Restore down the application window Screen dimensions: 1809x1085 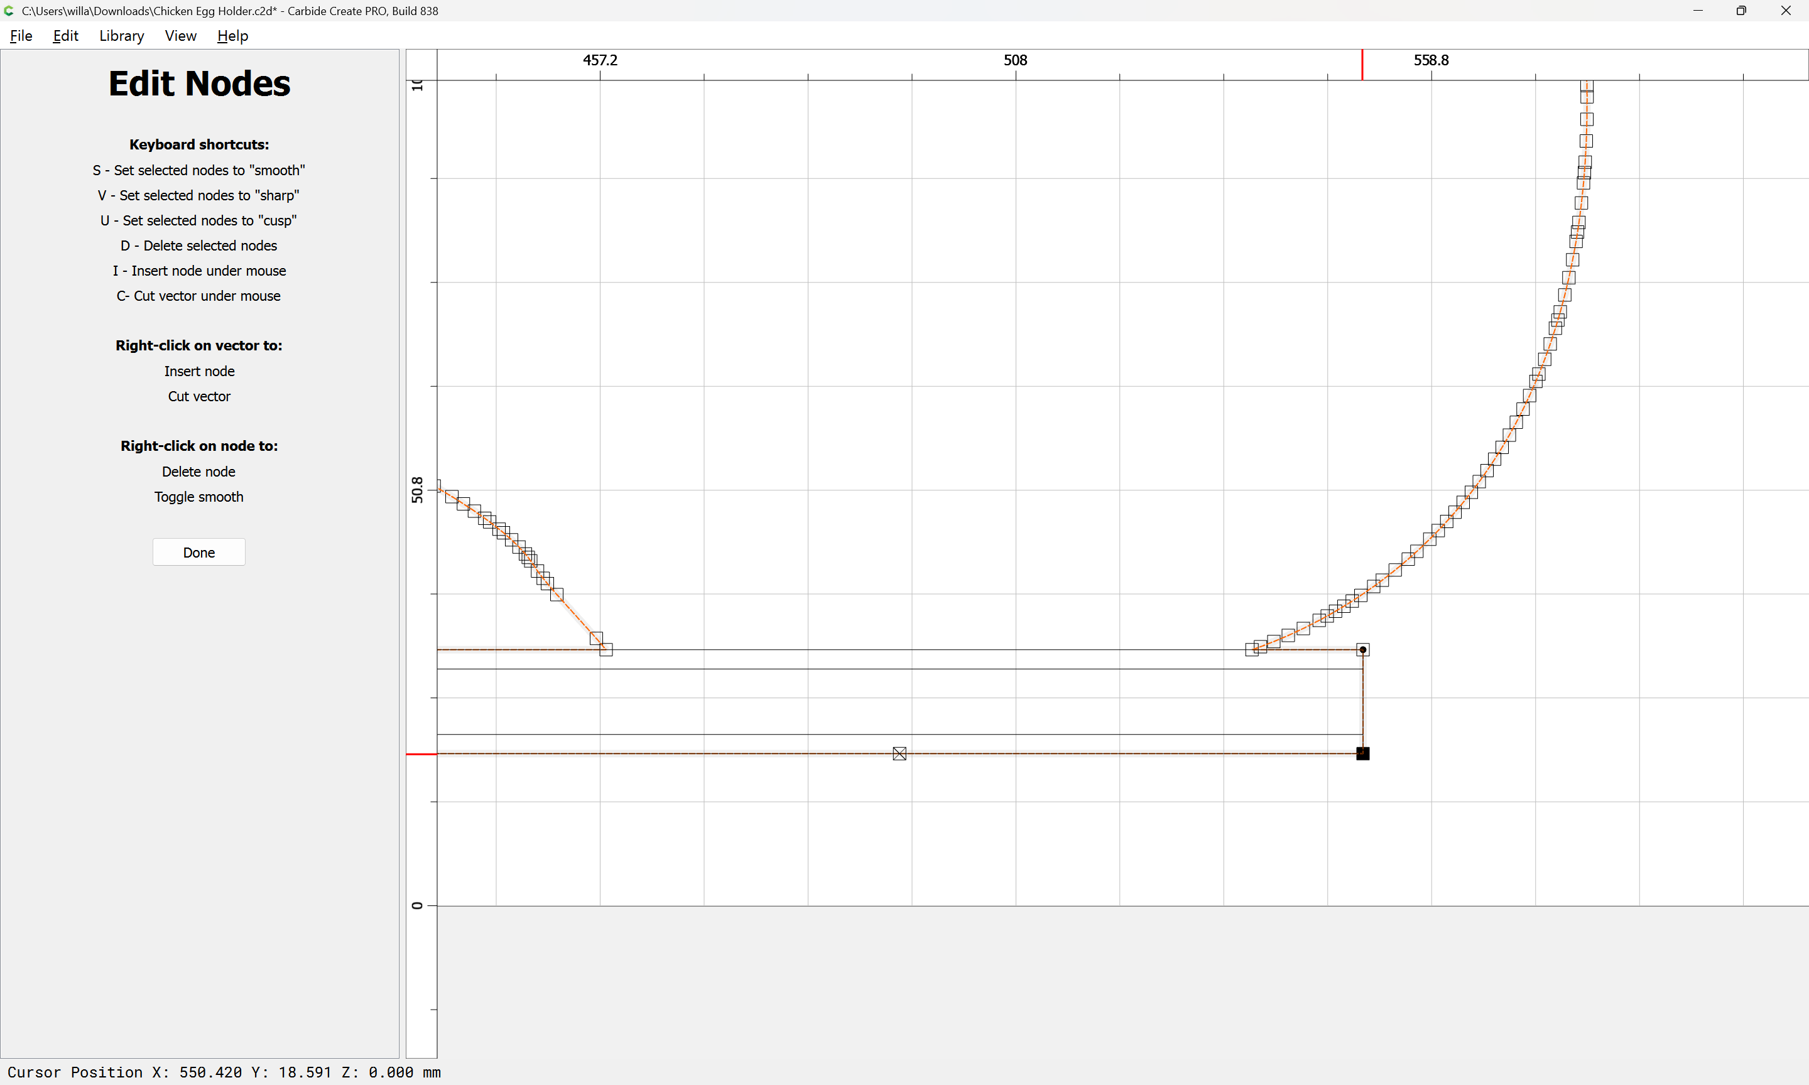[1741, 11]
